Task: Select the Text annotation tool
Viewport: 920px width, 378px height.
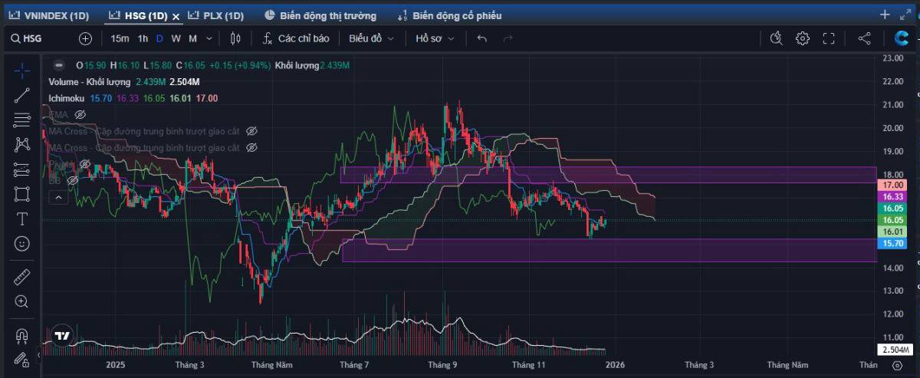Action: tap(22, 218)
